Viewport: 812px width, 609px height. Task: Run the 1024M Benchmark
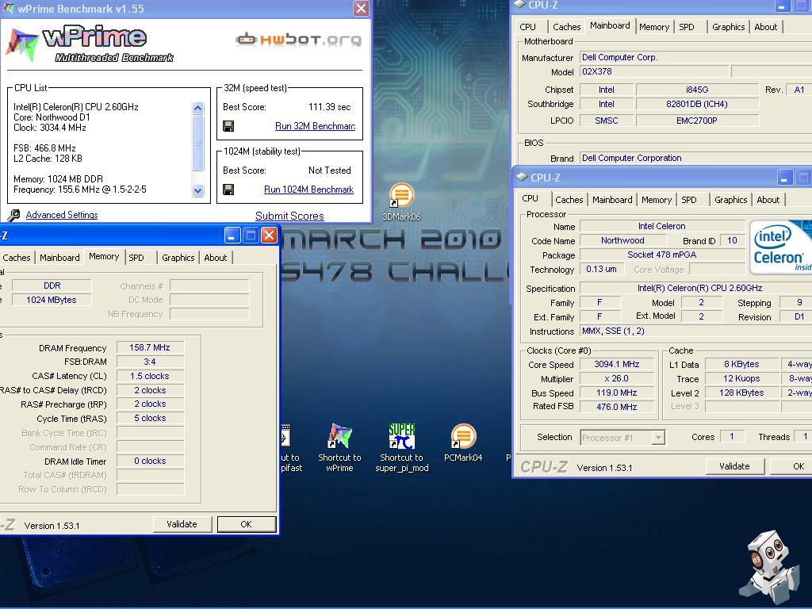coord(308,190)
